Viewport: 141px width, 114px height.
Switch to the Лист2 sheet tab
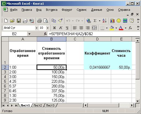38,105
